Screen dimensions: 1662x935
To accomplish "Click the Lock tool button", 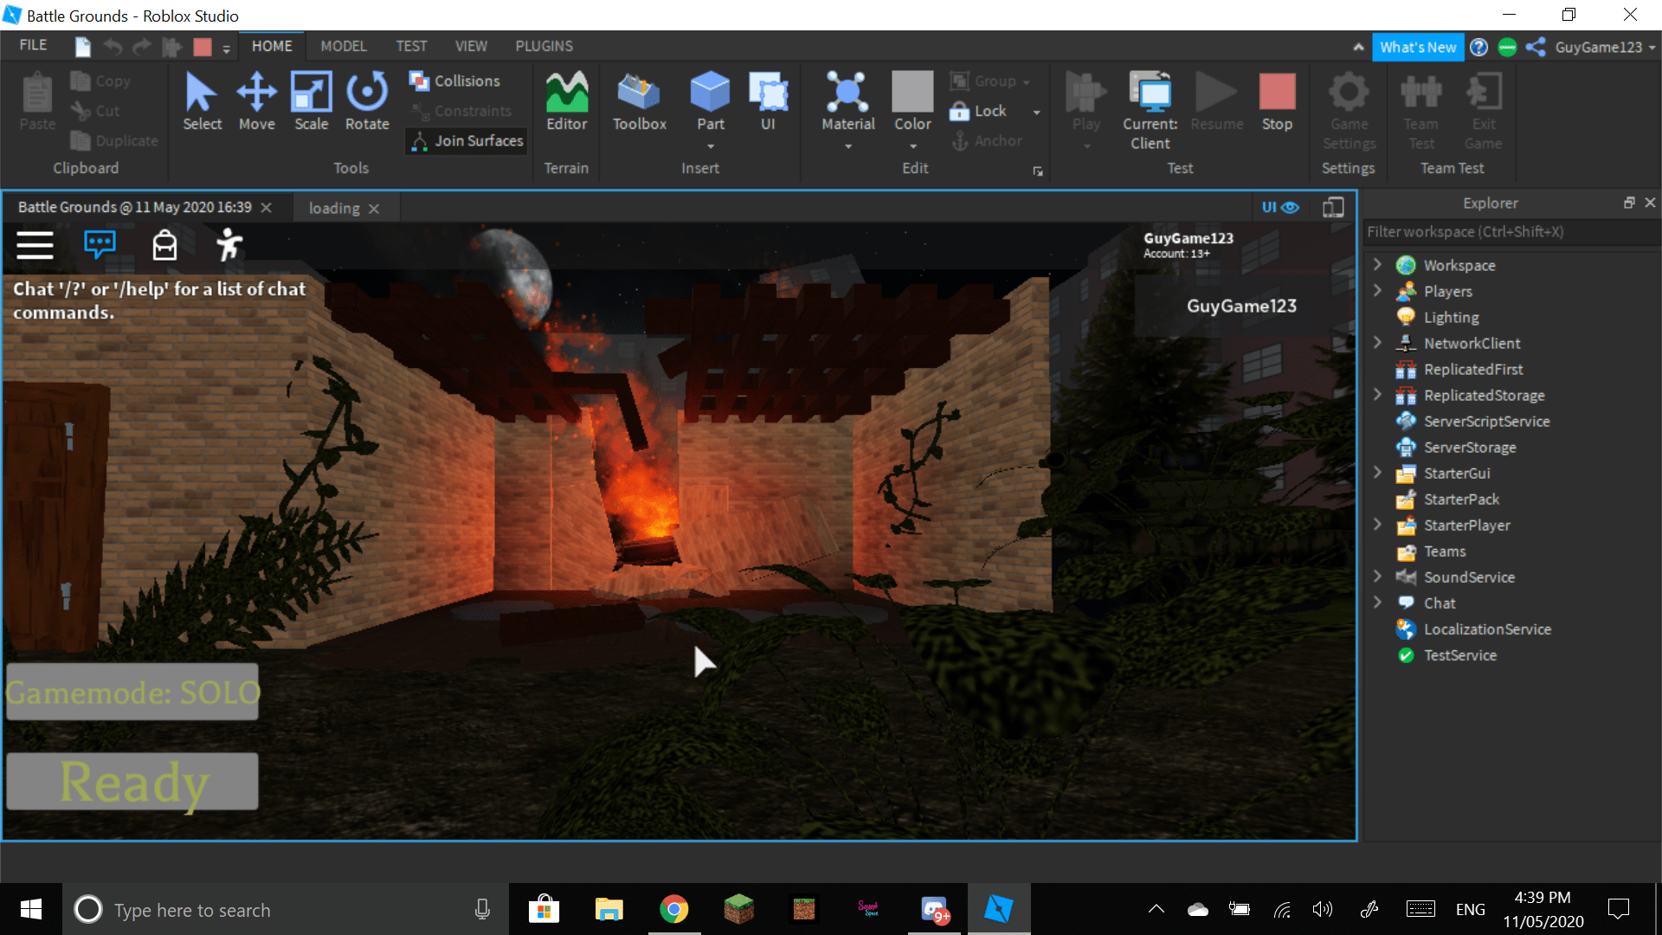I will click(x=978, y=111).
